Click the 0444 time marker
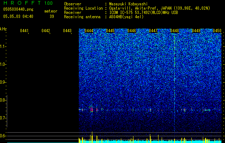 pyautogui.click(x=89, y=31)
